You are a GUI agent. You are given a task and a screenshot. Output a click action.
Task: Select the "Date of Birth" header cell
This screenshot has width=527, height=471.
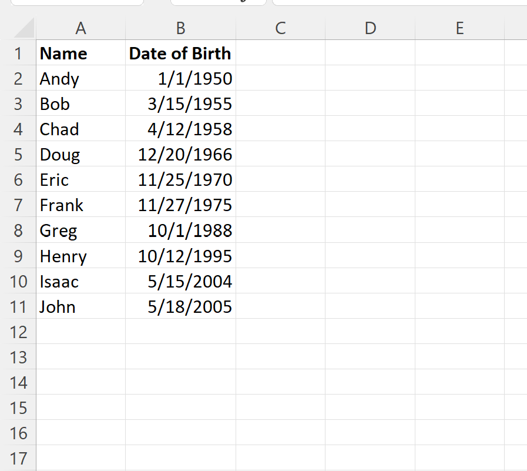coord(180,54)
